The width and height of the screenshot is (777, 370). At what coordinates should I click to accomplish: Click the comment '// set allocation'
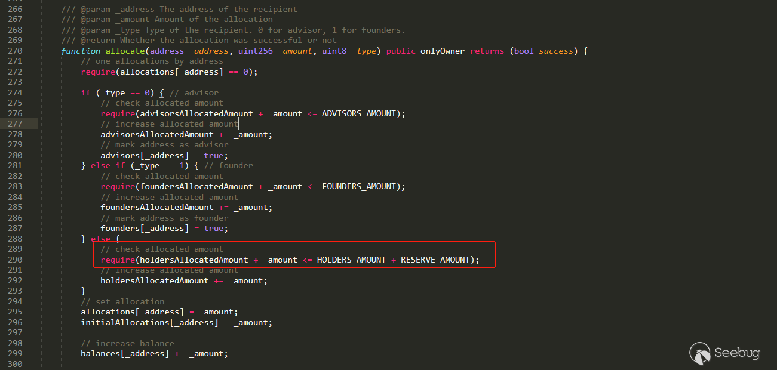pyautogui.click(x=122, y=302)
